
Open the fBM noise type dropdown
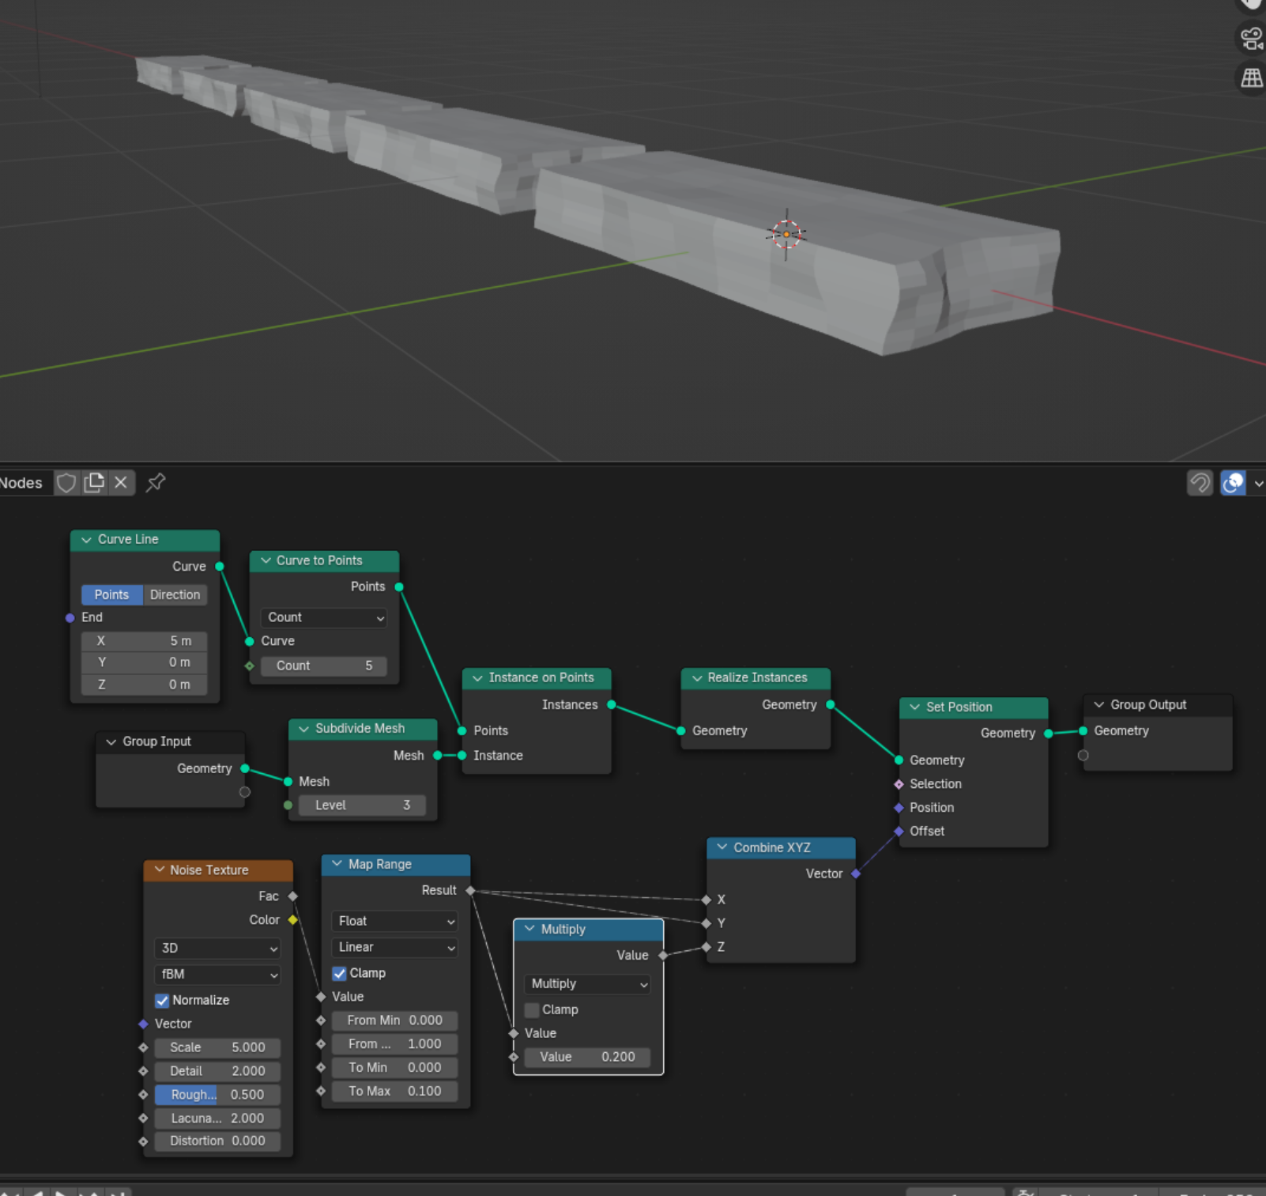point(218,974)
